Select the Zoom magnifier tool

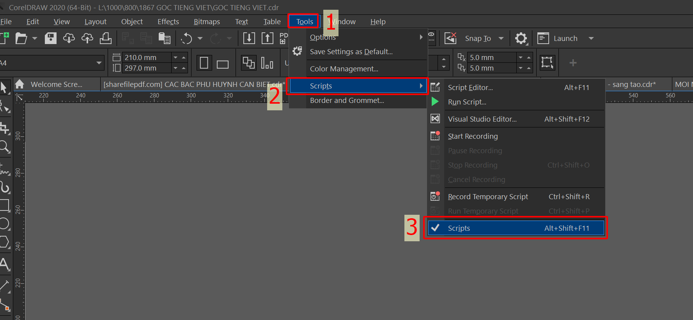coord(4,147)
